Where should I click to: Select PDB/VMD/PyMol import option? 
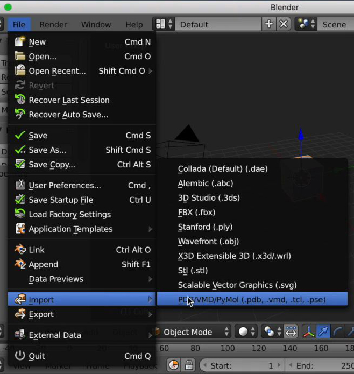[x=252, y=299]
